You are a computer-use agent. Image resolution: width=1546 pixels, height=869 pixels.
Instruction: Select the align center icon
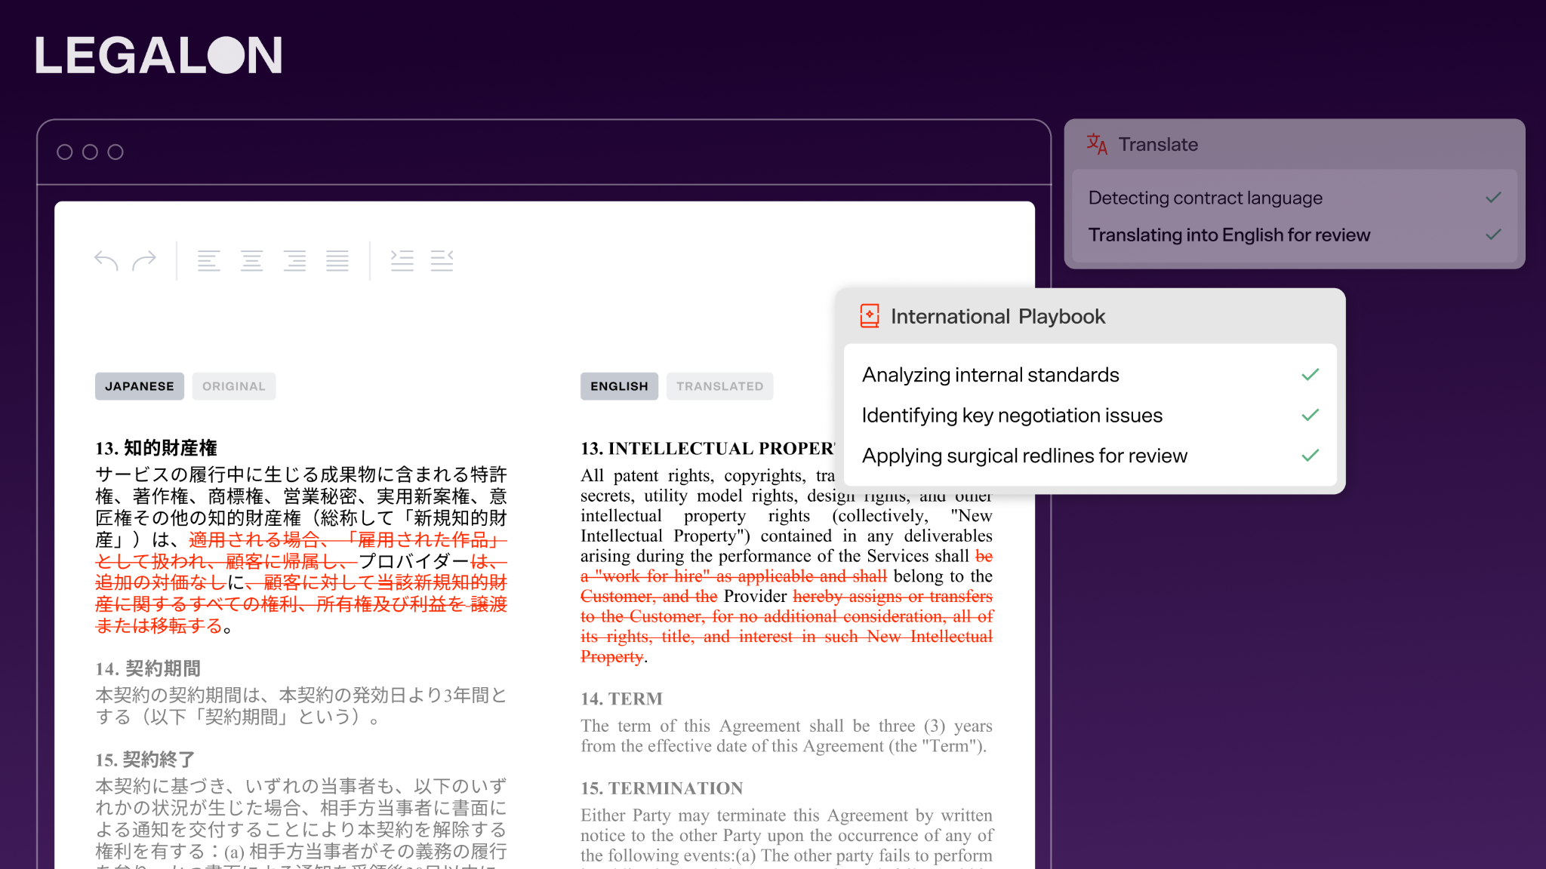coord(251,261)
